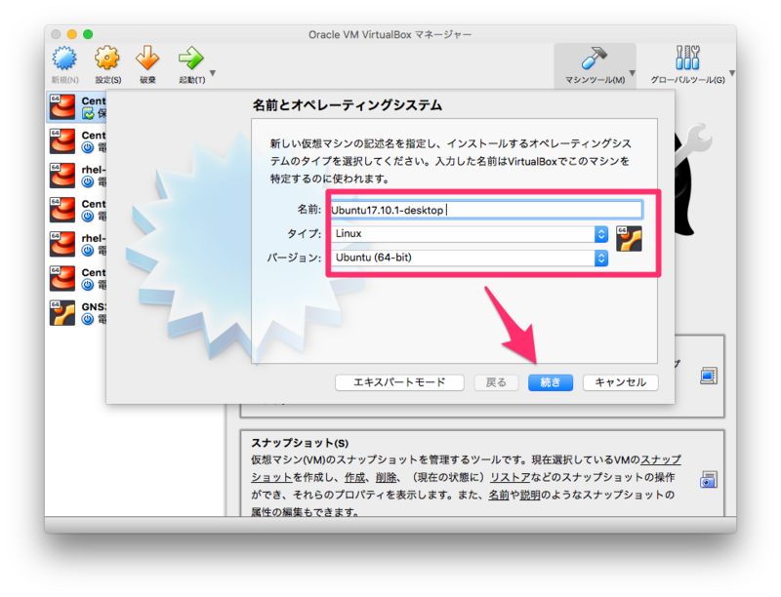The image size is (781, 597).
Task: Click the Start (起動) green arrow icon
Action: (191, 59)
